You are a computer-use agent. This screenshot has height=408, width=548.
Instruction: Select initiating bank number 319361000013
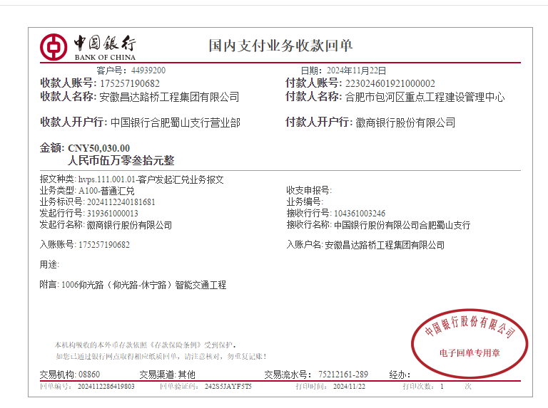(113, 213)
